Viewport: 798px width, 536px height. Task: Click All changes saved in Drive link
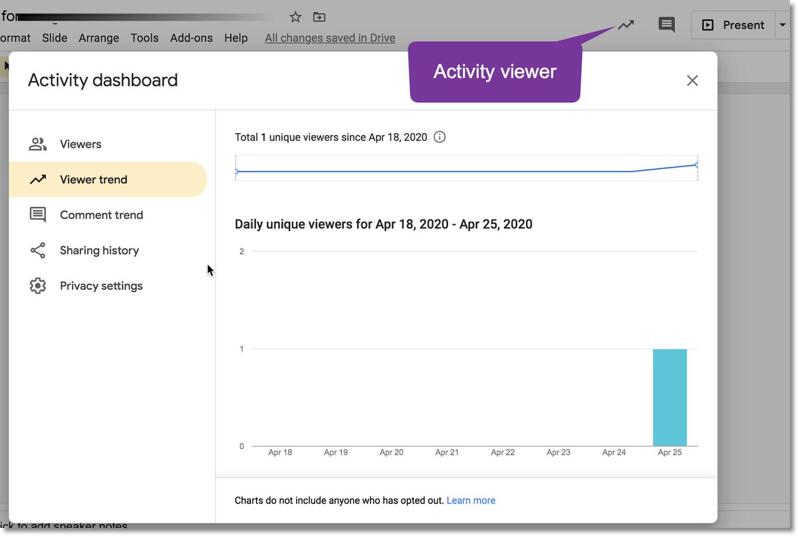click(330, 38)
